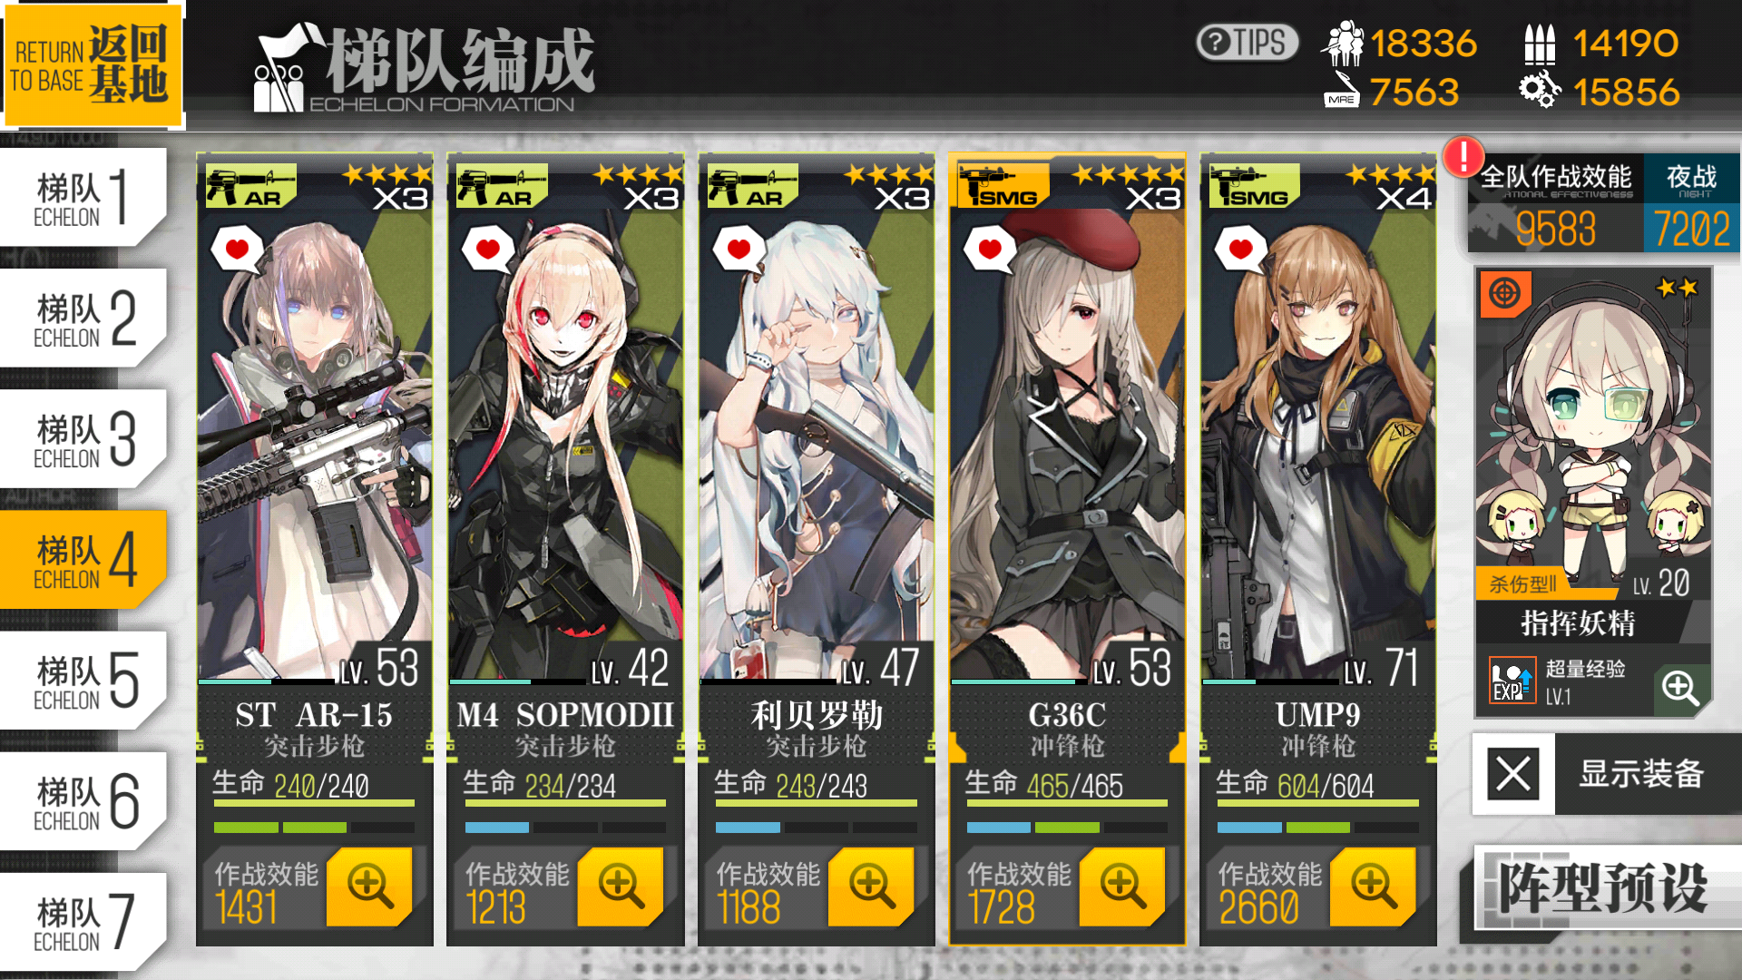Open UMP9 combat effectiveness magnifier
The height and width of the screenshot is (980, 1742).
pos(1373,887)
